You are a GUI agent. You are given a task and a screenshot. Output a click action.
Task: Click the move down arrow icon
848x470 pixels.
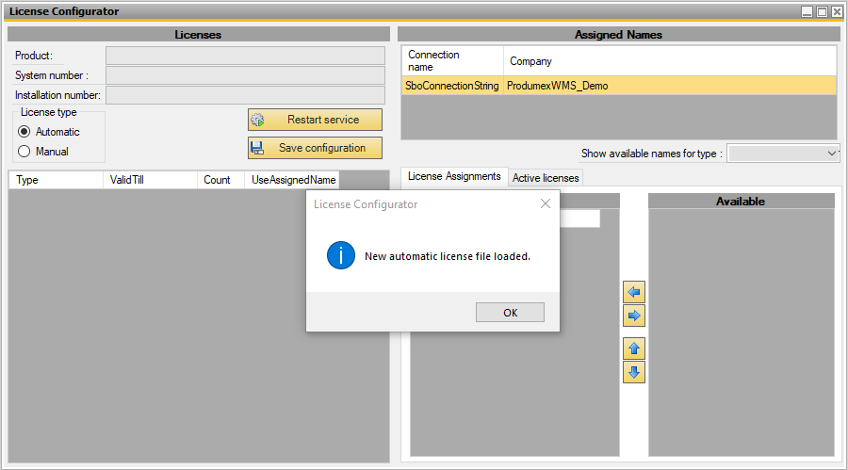[634, 372]
